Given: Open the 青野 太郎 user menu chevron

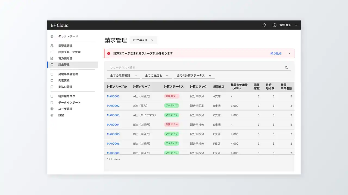Looking at the screenshot, I should (296, 25).
